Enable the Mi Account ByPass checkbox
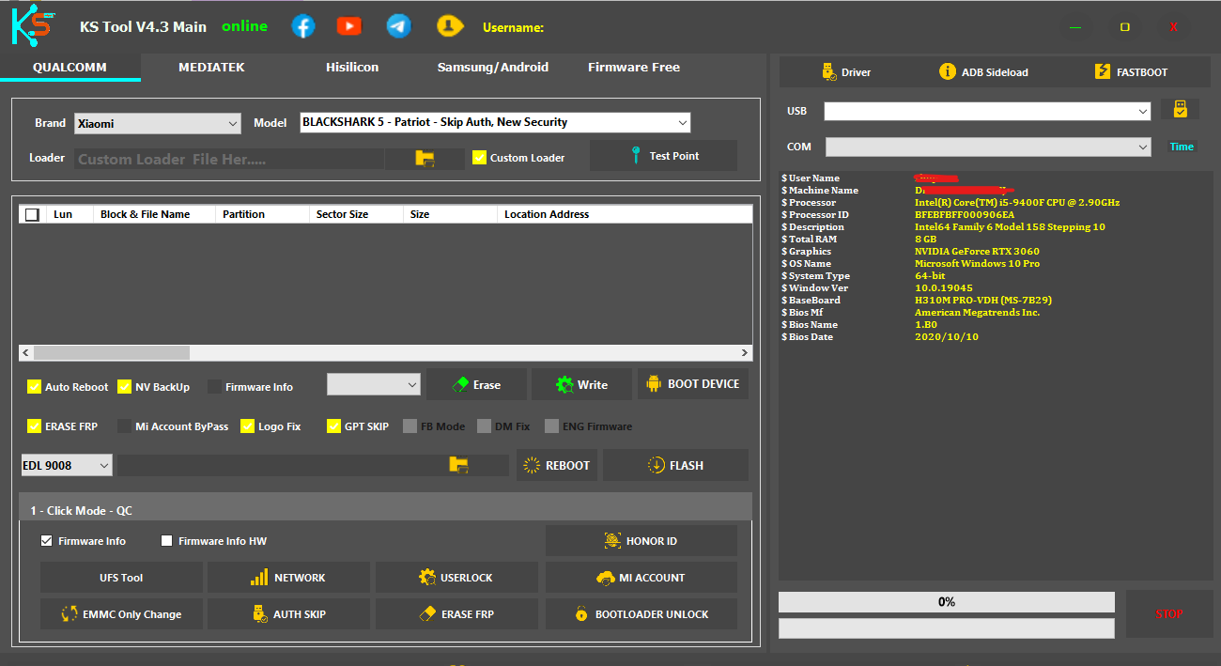The width and height of the screenshot is (1221, 666). (125, 426)
